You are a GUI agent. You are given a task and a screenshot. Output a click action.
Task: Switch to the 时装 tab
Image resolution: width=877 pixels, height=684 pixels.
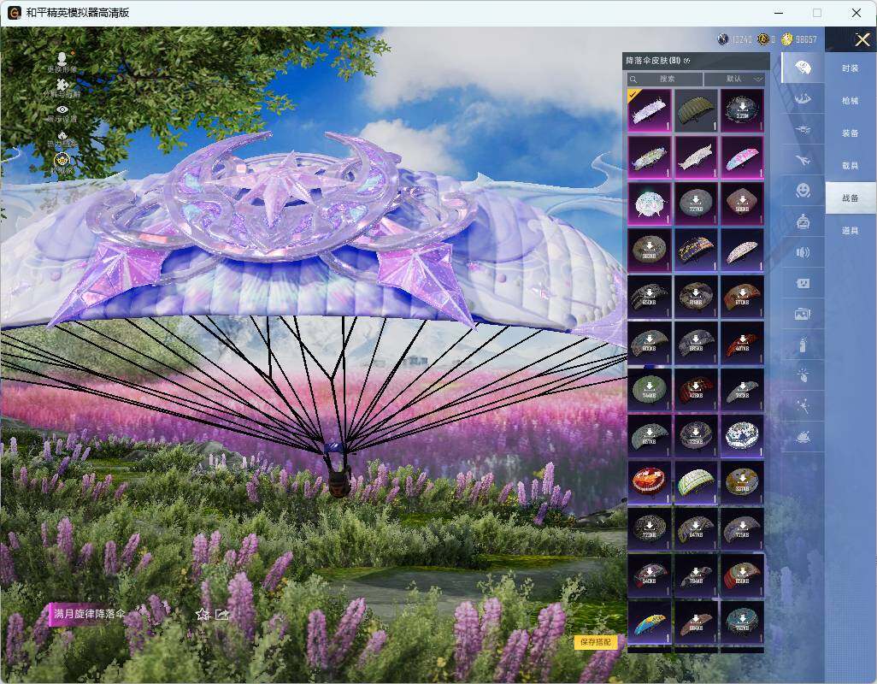[851, 68]
